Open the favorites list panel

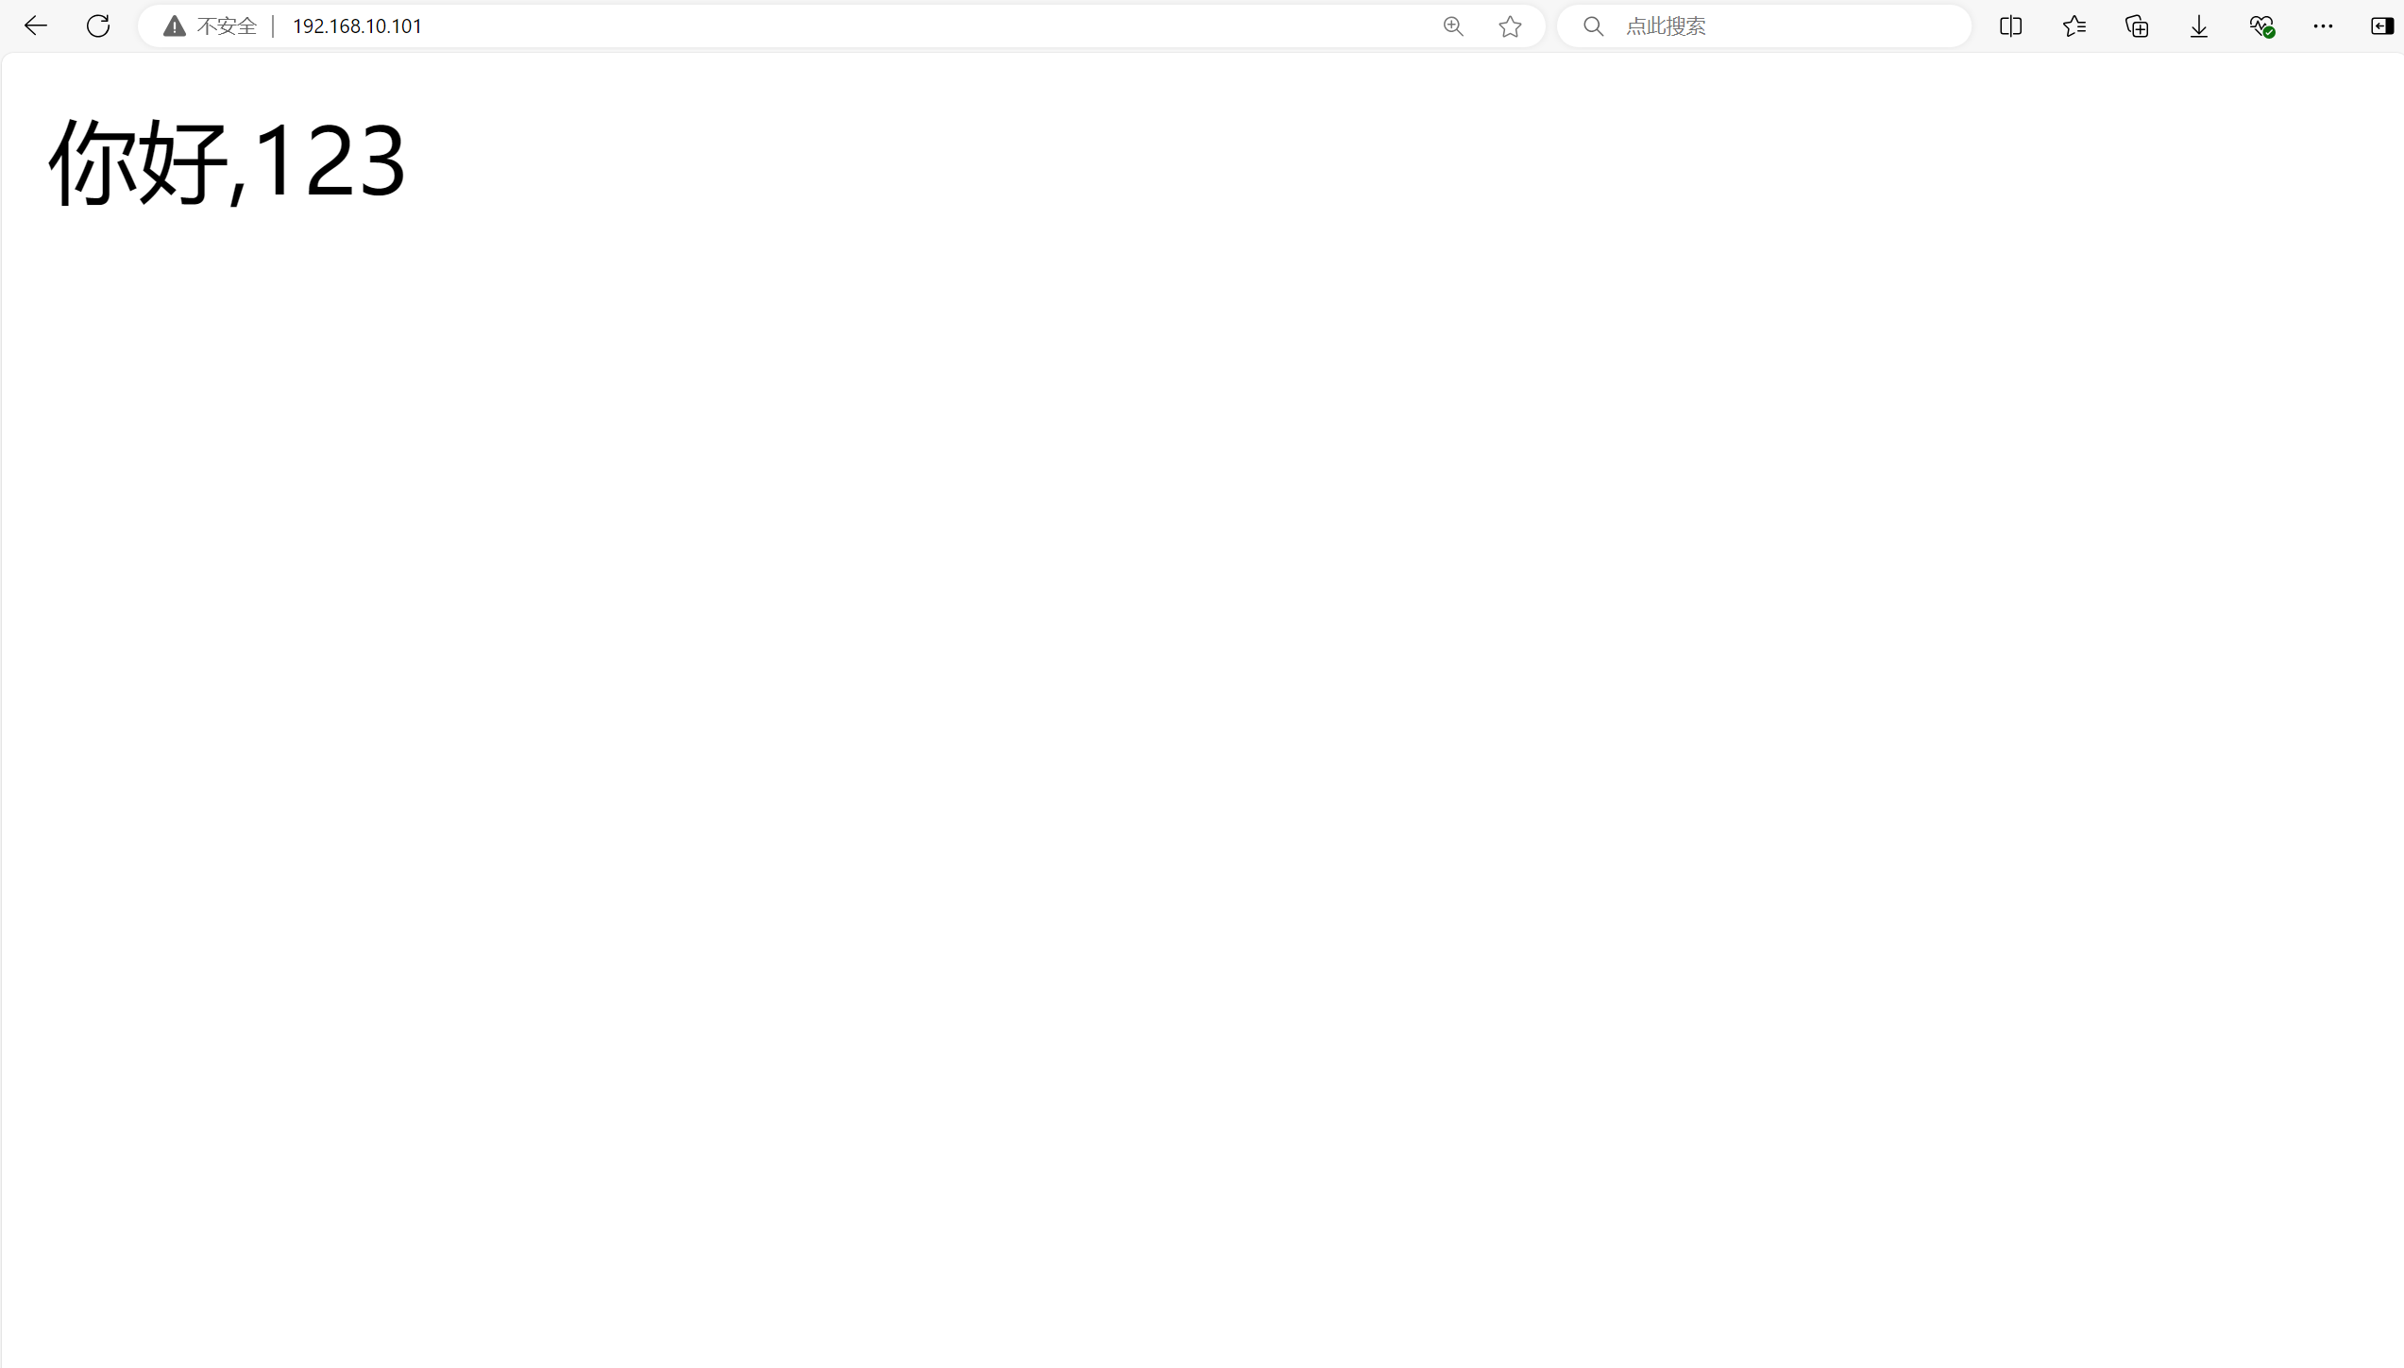tap(2074, 26)
